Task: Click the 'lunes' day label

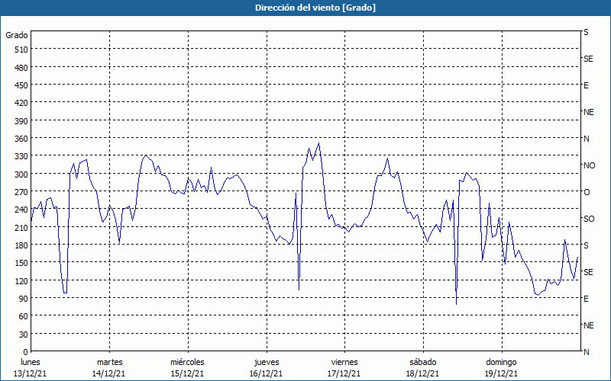Action: pos(31,362)
